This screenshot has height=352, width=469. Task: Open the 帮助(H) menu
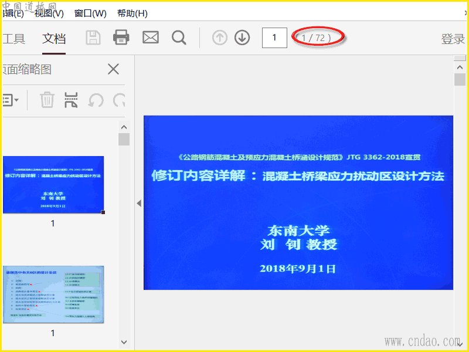(x=132, y=13)
